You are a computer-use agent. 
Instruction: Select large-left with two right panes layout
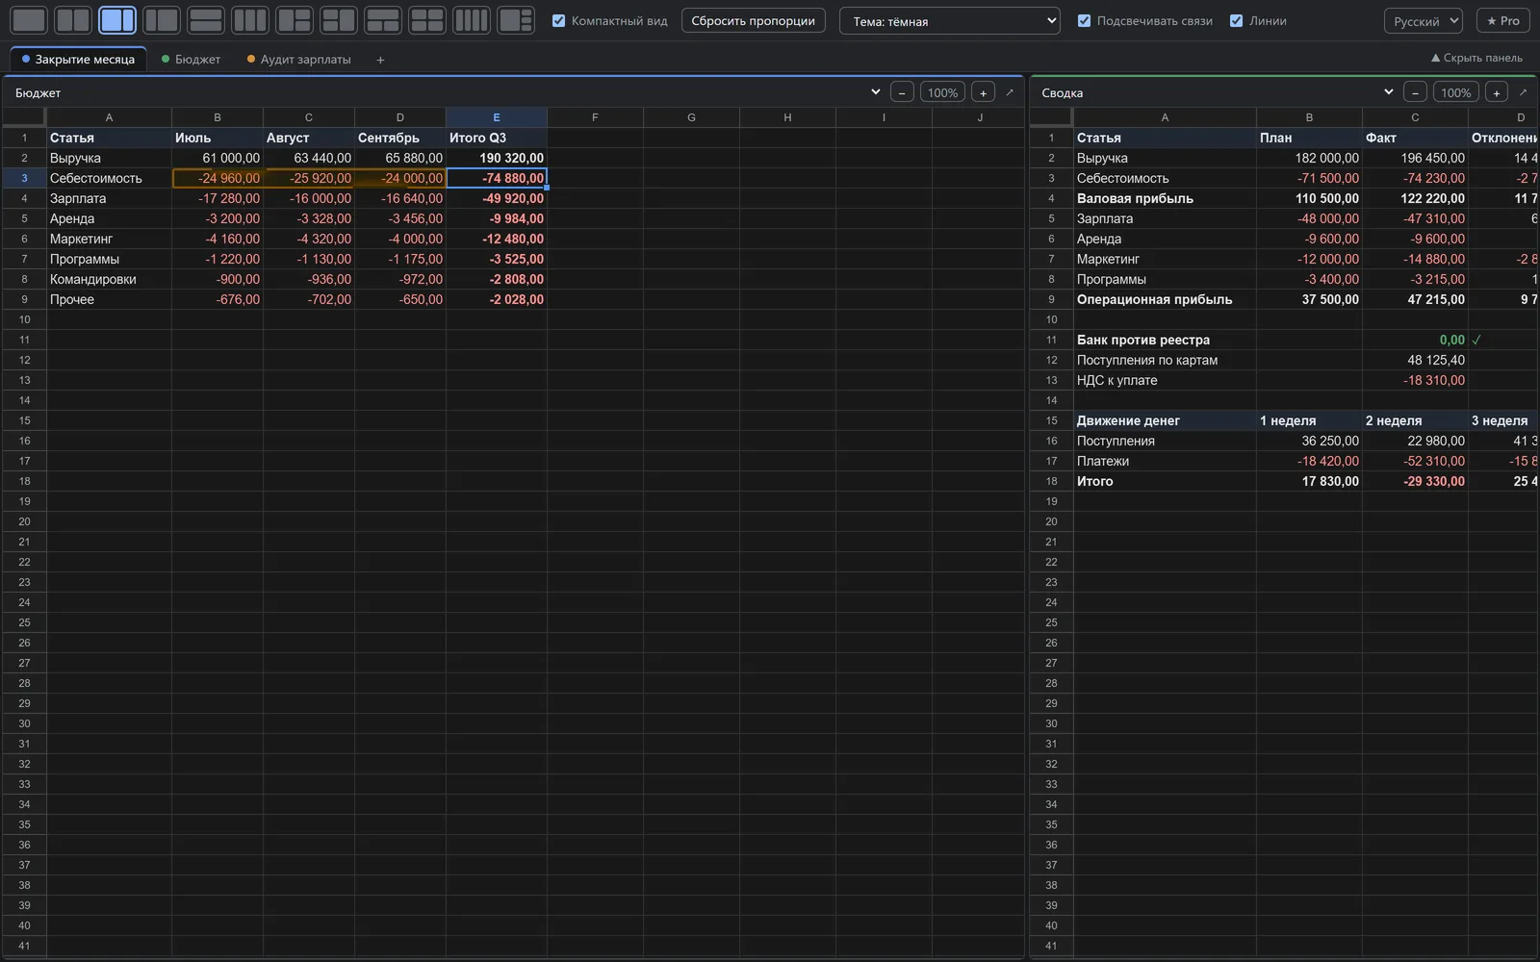[295, 20]
